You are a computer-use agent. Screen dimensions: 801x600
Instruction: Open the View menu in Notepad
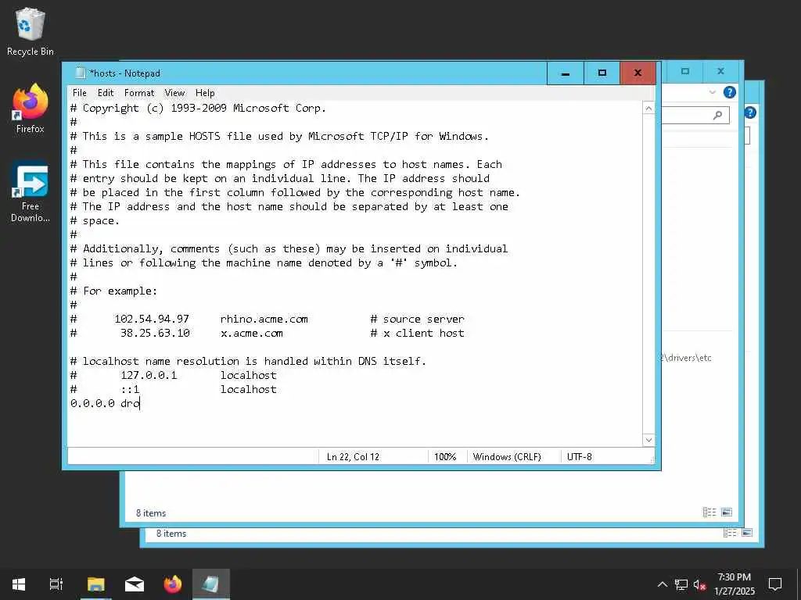174,93
